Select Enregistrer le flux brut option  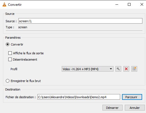[7, 81]
